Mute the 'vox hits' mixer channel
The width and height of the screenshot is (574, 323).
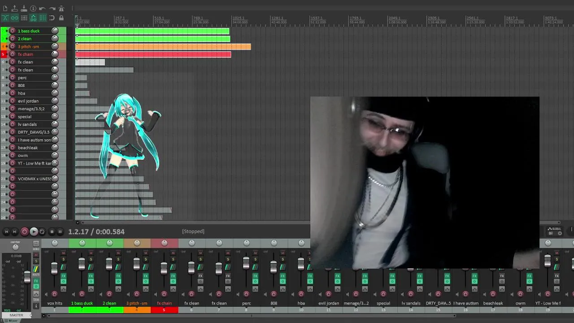63,253
